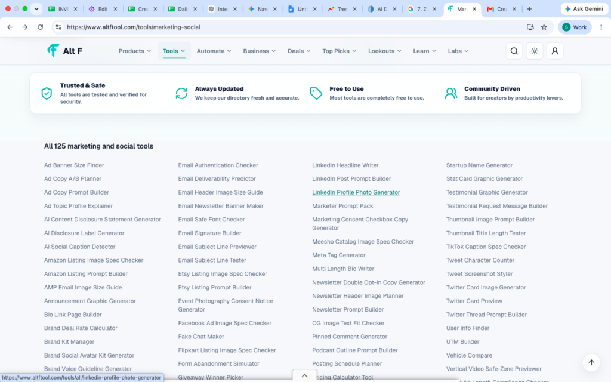This screenshot has height=382, width=611.
Task: Open Ad Banner Size Finder link
Action: coord(74,165)
